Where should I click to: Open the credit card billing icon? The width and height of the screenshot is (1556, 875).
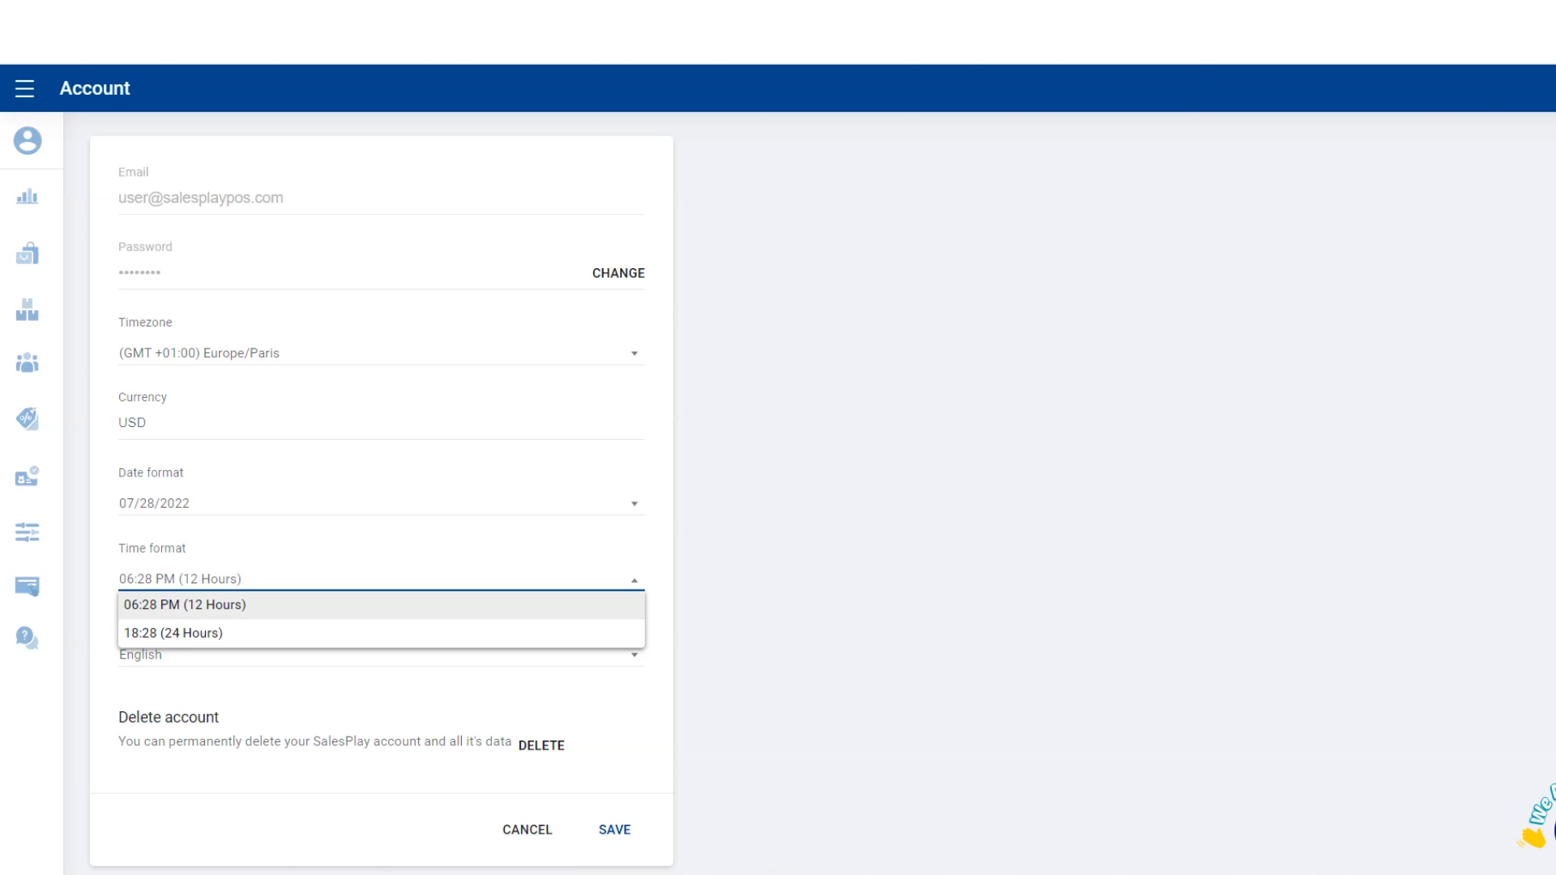coord(28,586)
